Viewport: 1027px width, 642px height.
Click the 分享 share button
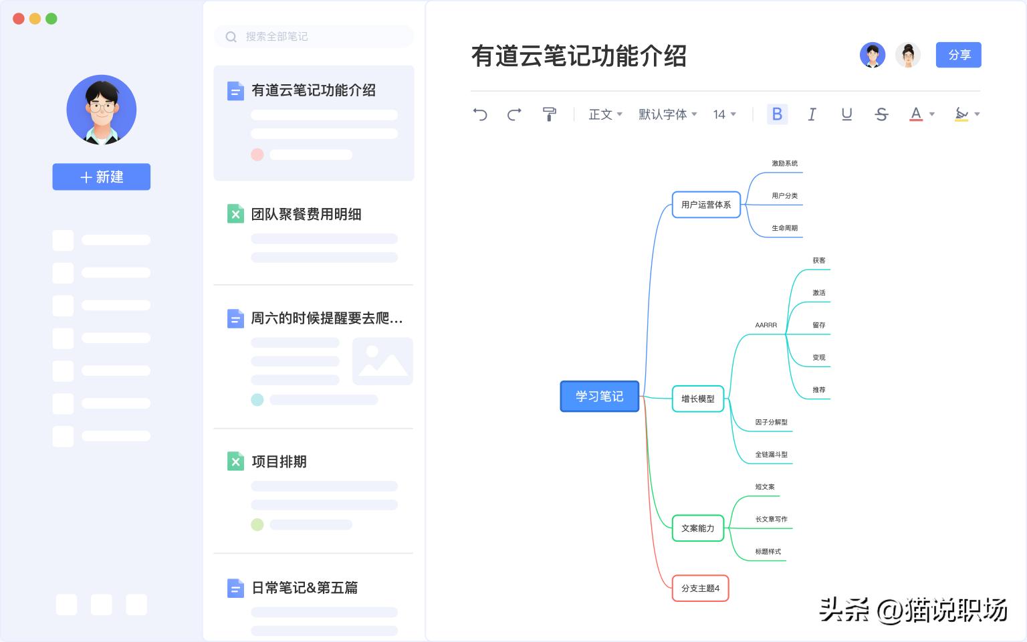958,55
